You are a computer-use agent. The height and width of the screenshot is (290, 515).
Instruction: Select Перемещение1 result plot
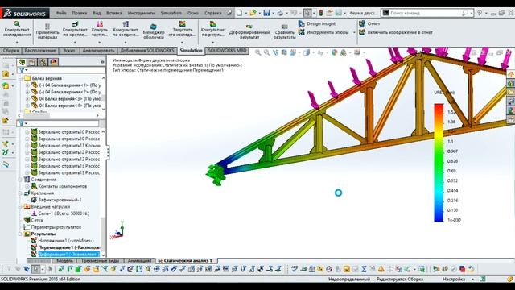coord(65,247)
